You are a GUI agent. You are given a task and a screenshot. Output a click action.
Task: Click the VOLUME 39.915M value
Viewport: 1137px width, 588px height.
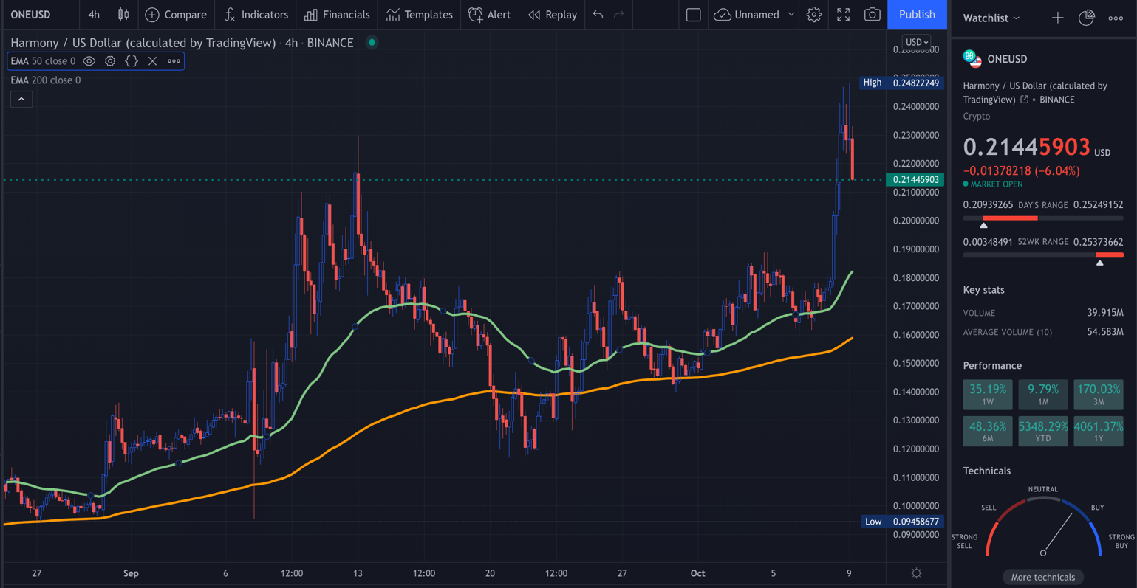click(x=1105, y=313)
